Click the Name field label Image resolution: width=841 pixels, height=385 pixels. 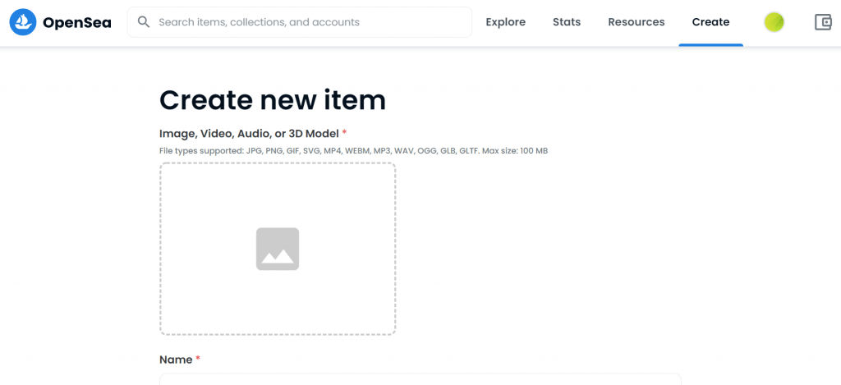point(176,360)
